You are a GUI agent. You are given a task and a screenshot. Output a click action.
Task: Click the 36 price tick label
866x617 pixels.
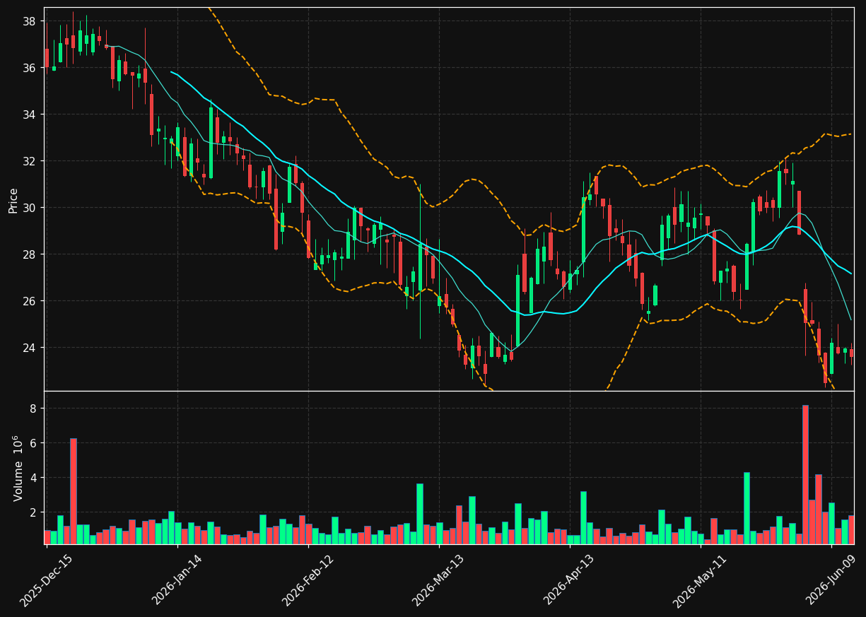coord(29,68)
